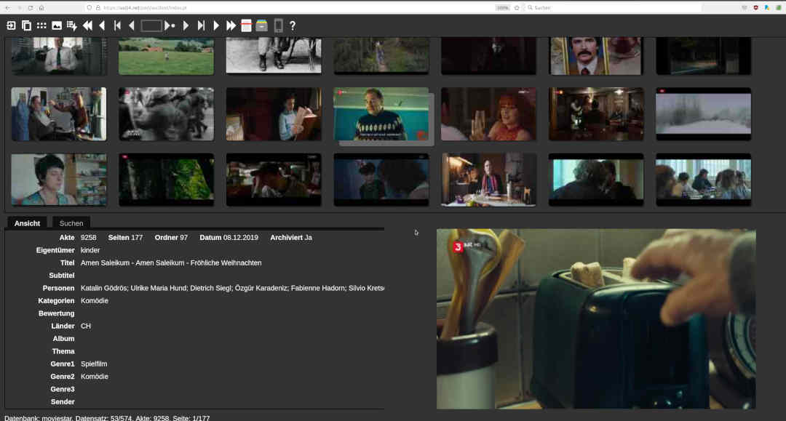Select thumbnail of people in living room
Image resolution: width=786 pixels, height=421 pixels.
pos(59,114)
